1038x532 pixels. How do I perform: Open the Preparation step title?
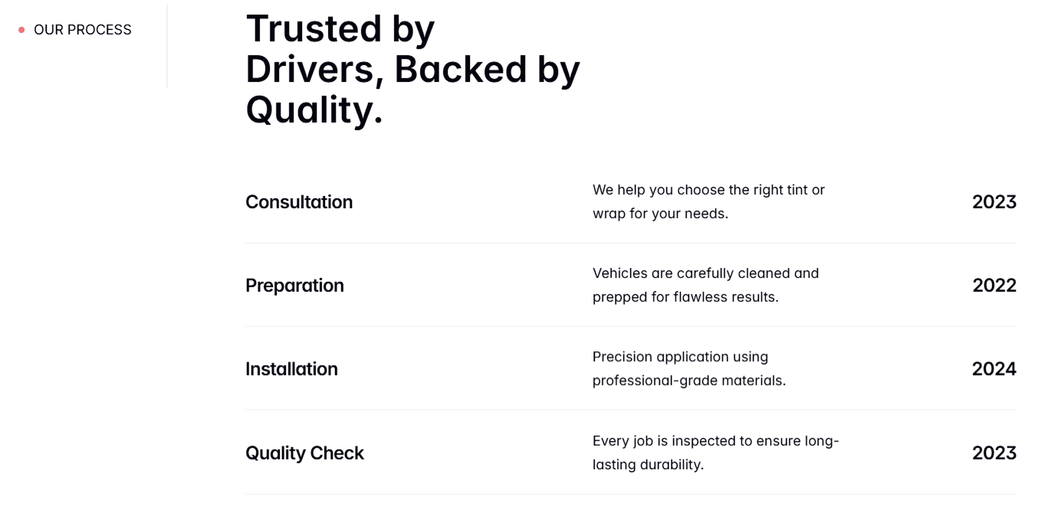(x=294, y=286)
